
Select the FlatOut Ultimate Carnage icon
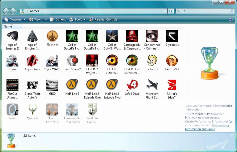12,85
